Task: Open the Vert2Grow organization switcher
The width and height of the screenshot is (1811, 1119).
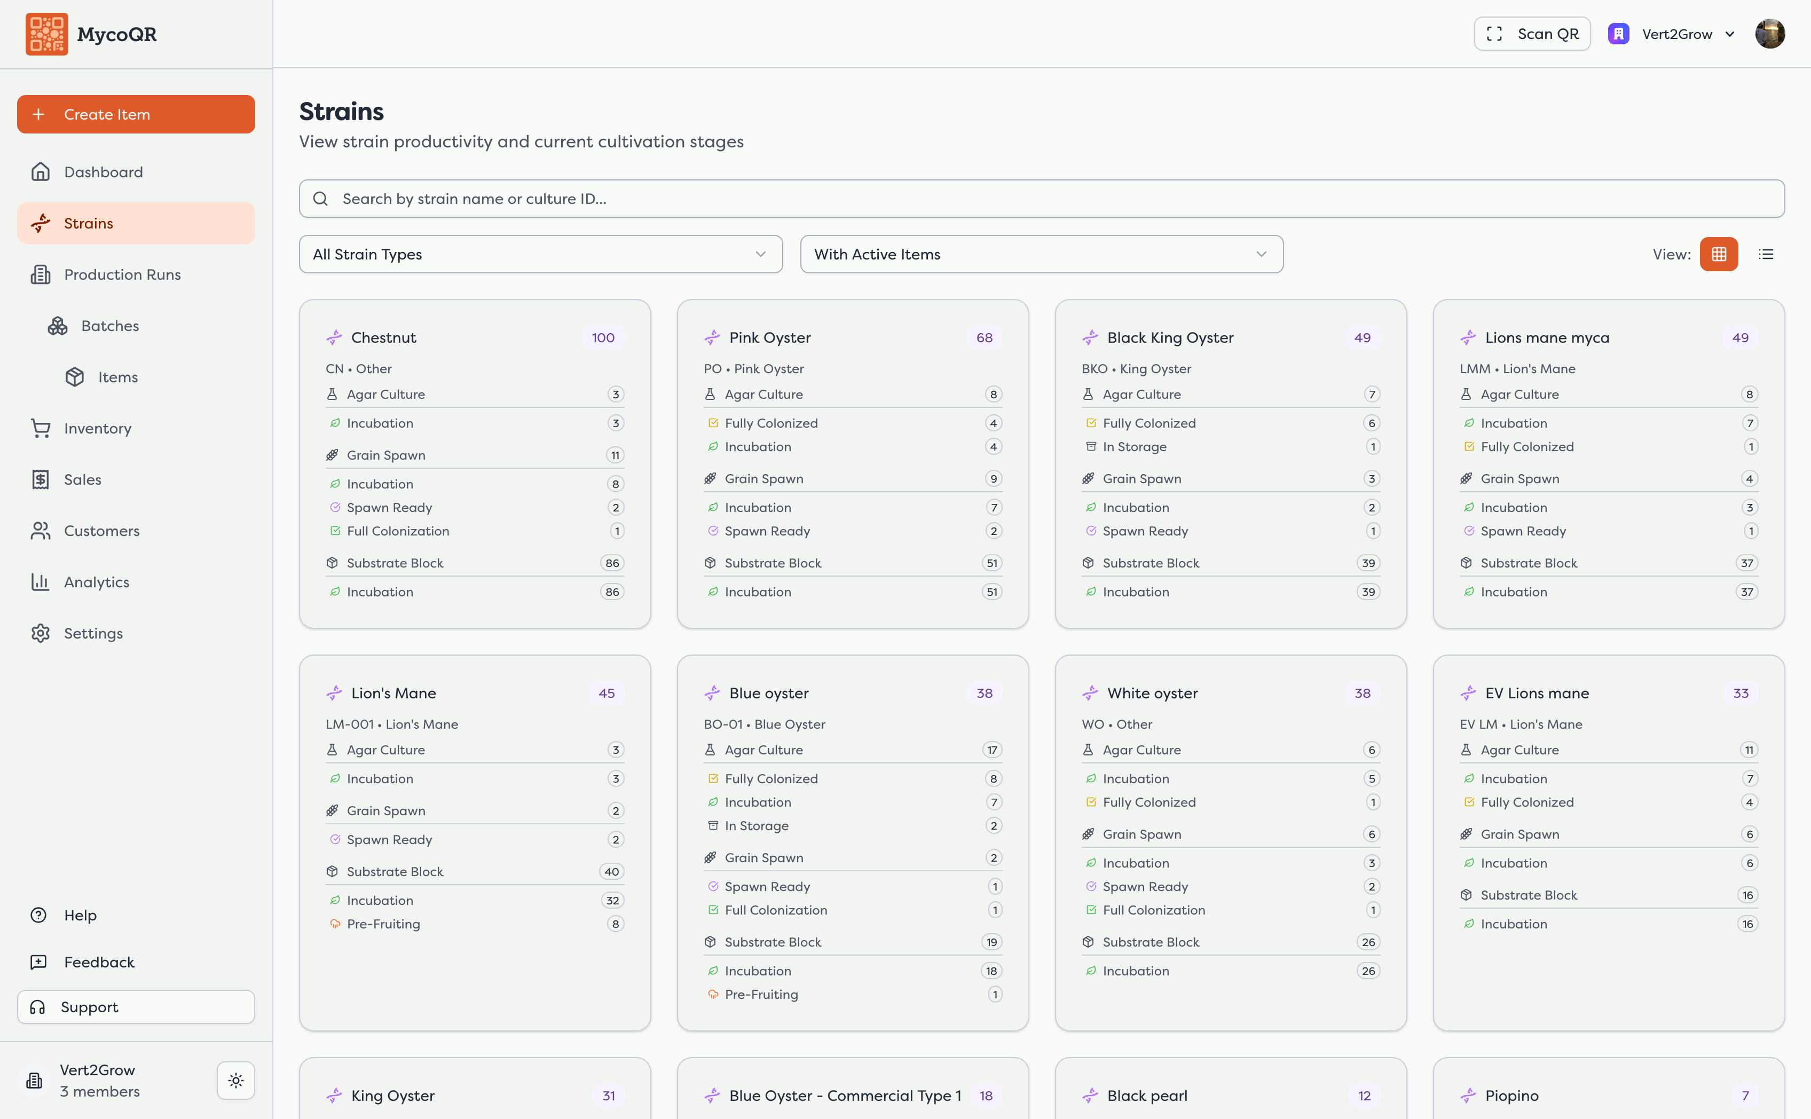Action: (x=1671, y=34)
